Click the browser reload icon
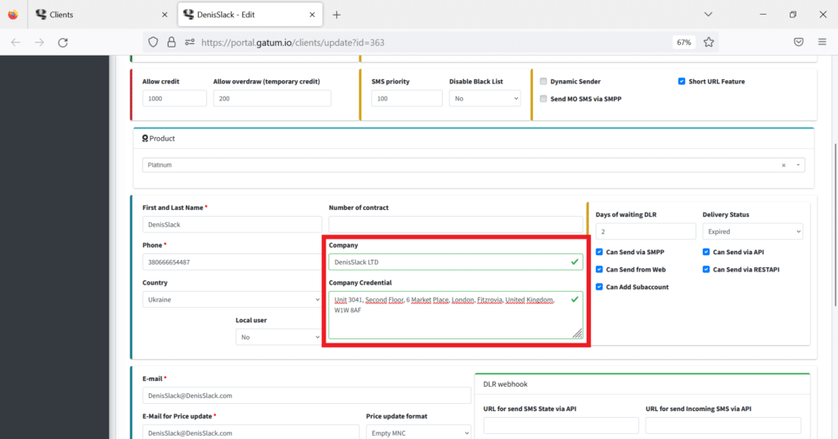This screenshot has height=439, width=838. (63, 43)
